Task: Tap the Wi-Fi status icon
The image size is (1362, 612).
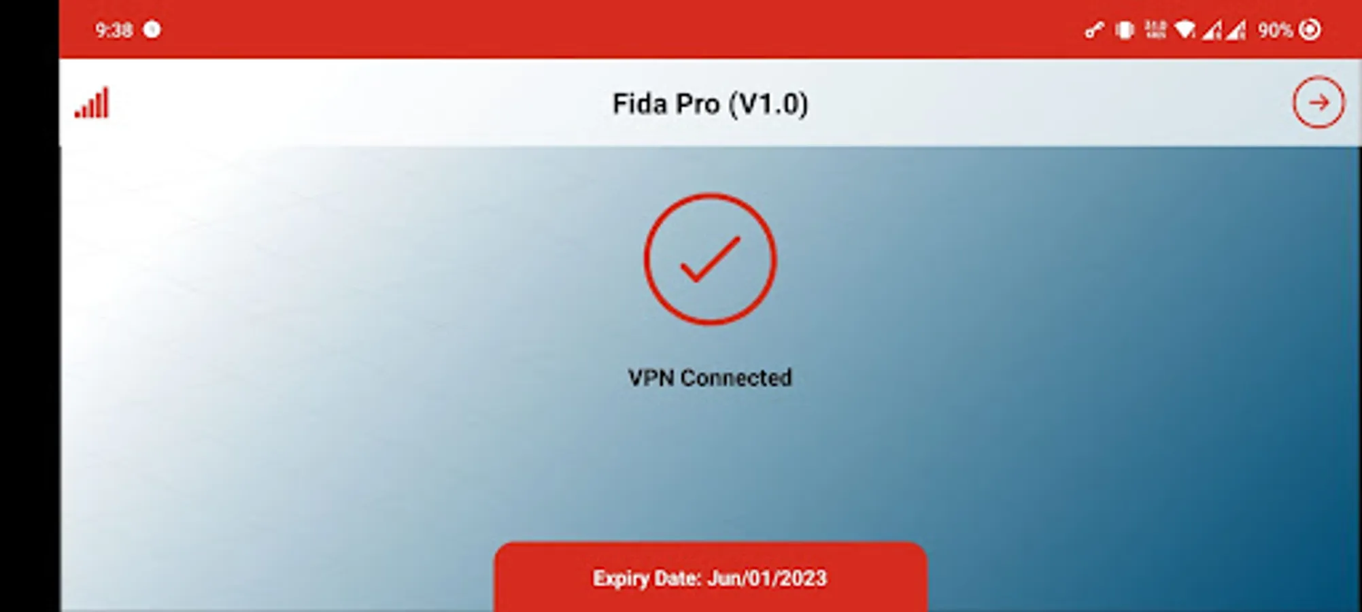Action: [x=1185, y=30]
